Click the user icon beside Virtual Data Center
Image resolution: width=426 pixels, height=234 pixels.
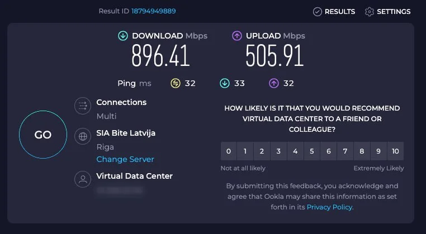tap(83, 179)
